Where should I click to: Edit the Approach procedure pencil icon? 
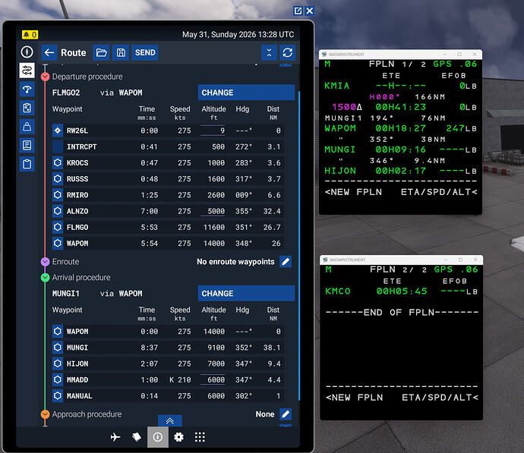pyautogui.click(x=286, y=414)
